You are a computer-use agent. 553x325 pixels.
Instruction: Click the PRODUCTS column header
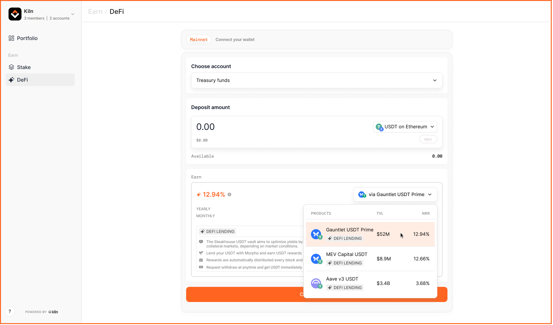tap(321, 213)
